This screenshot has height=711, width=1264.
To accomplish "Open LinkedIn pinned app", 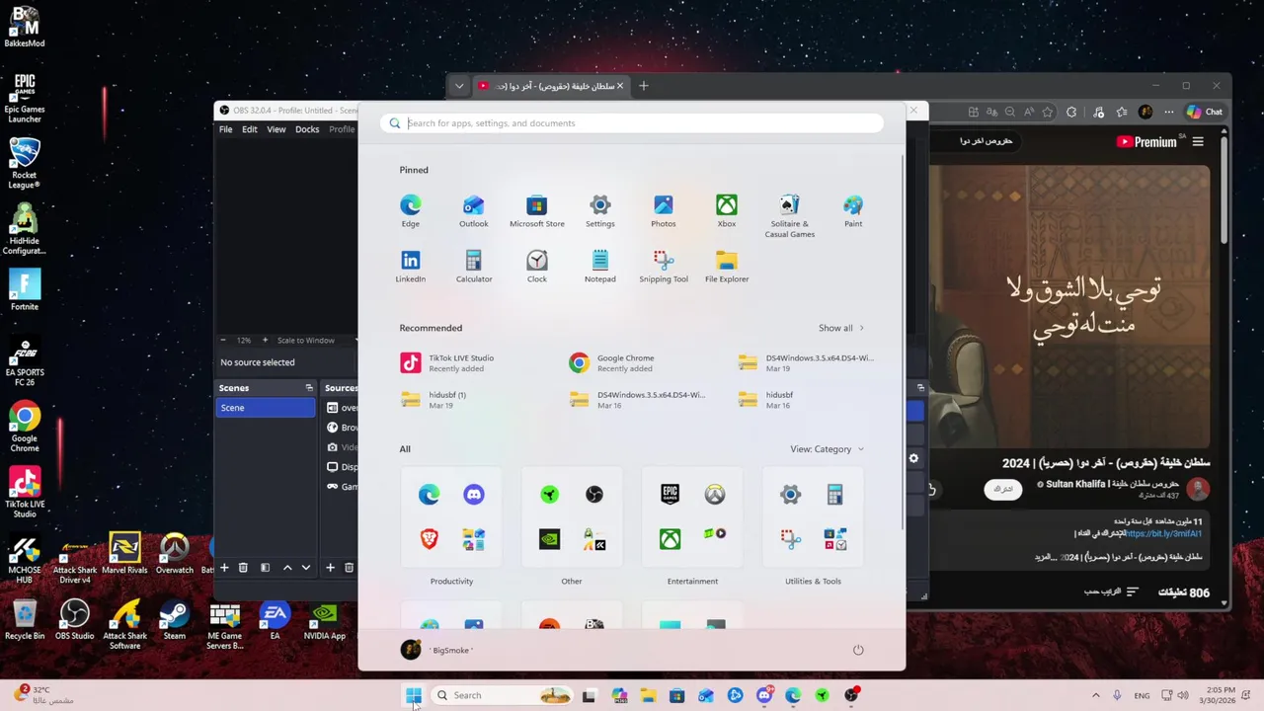I will pos(410,266).
